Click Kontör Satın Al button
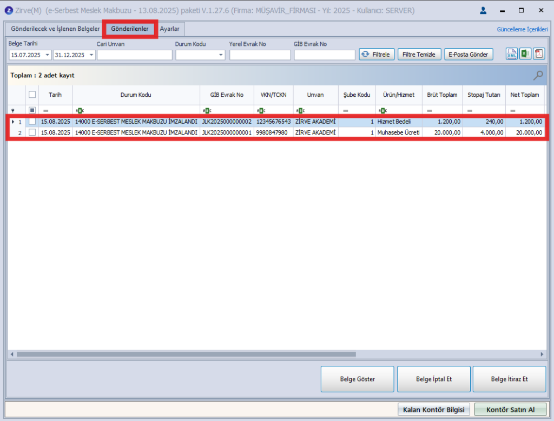554x421 pixels. [x=511, y=410]
